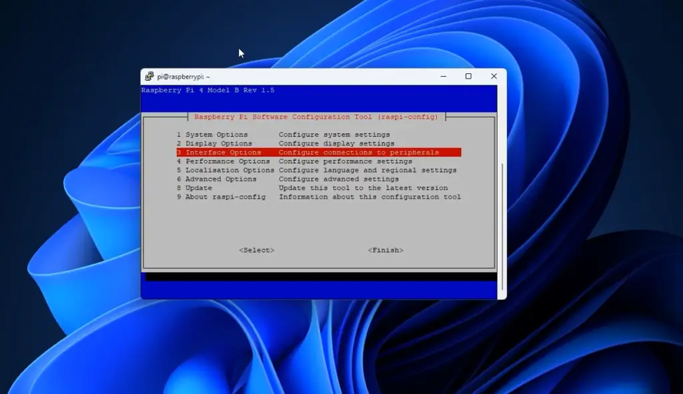Click 'Update this tool to the latest version'
Screen dimensions: 683x394
pyautogui.click(x=364, y=188)
